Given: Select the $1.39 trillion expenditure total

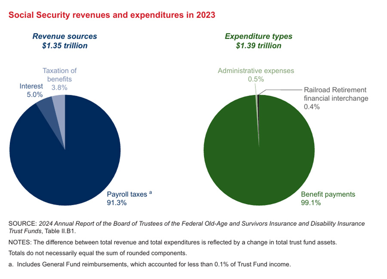Looking at the screenshot, I should pos(258,45).
